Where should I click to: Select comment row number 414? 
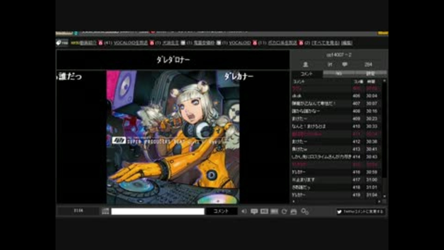click(x=336, y=157)
